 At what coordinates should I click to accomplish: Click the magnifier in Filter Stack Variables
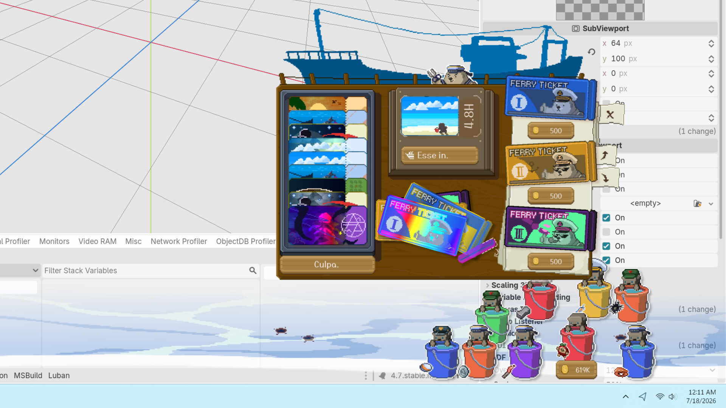pos(253,270)
